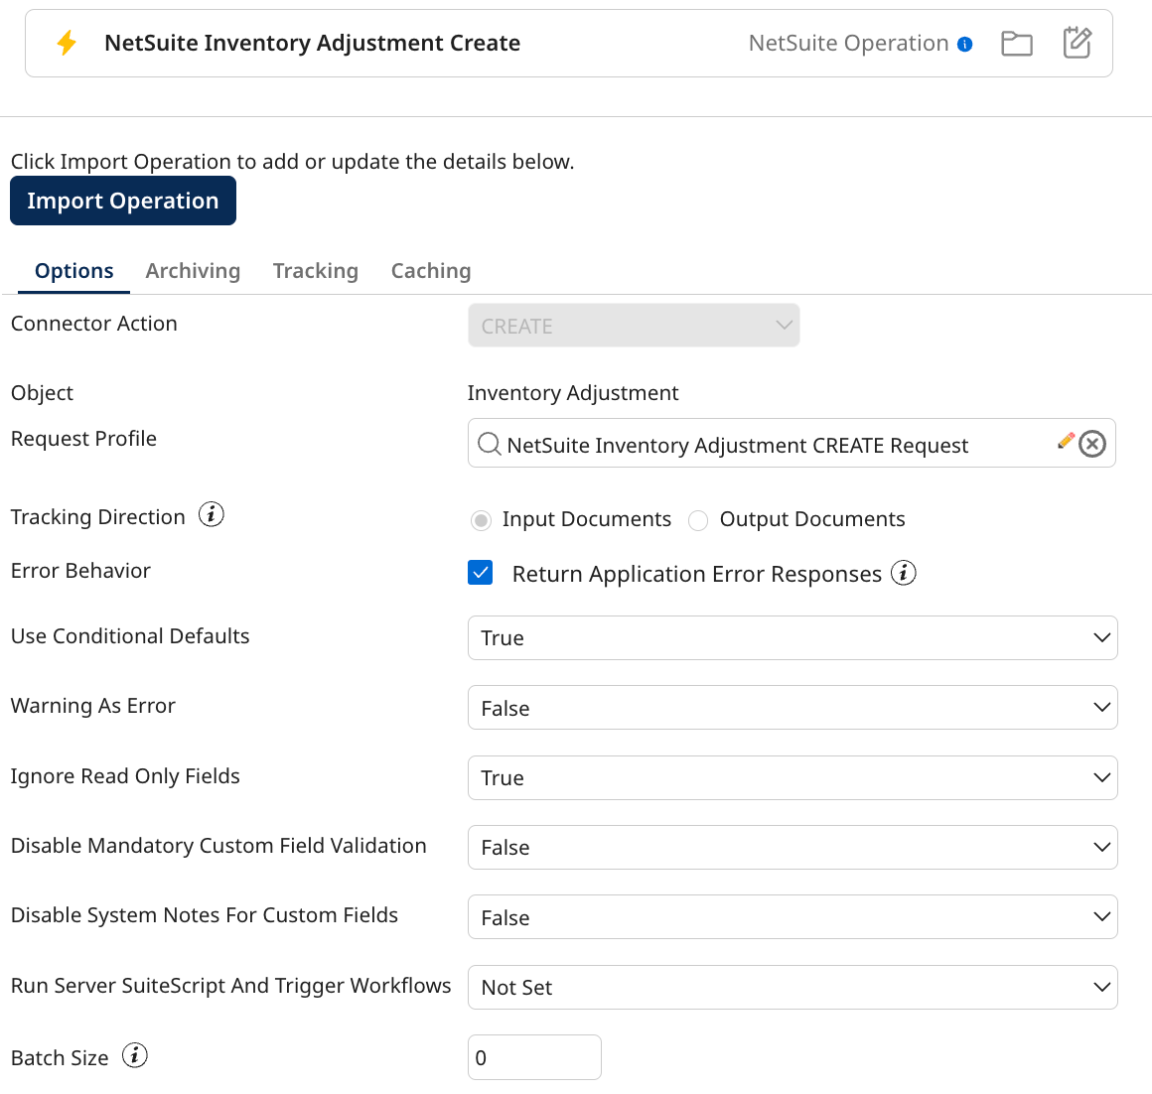Click the edit operation icon top right

click(1078, 43)
